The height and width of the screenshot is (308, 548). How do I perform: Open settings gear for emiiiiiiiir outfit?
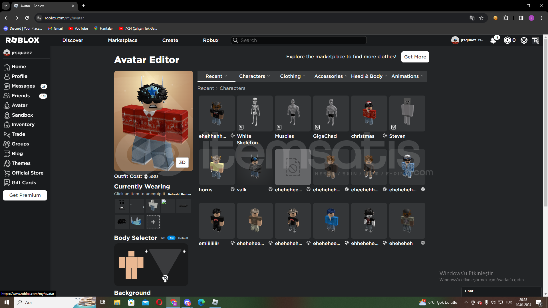[233, 243]
